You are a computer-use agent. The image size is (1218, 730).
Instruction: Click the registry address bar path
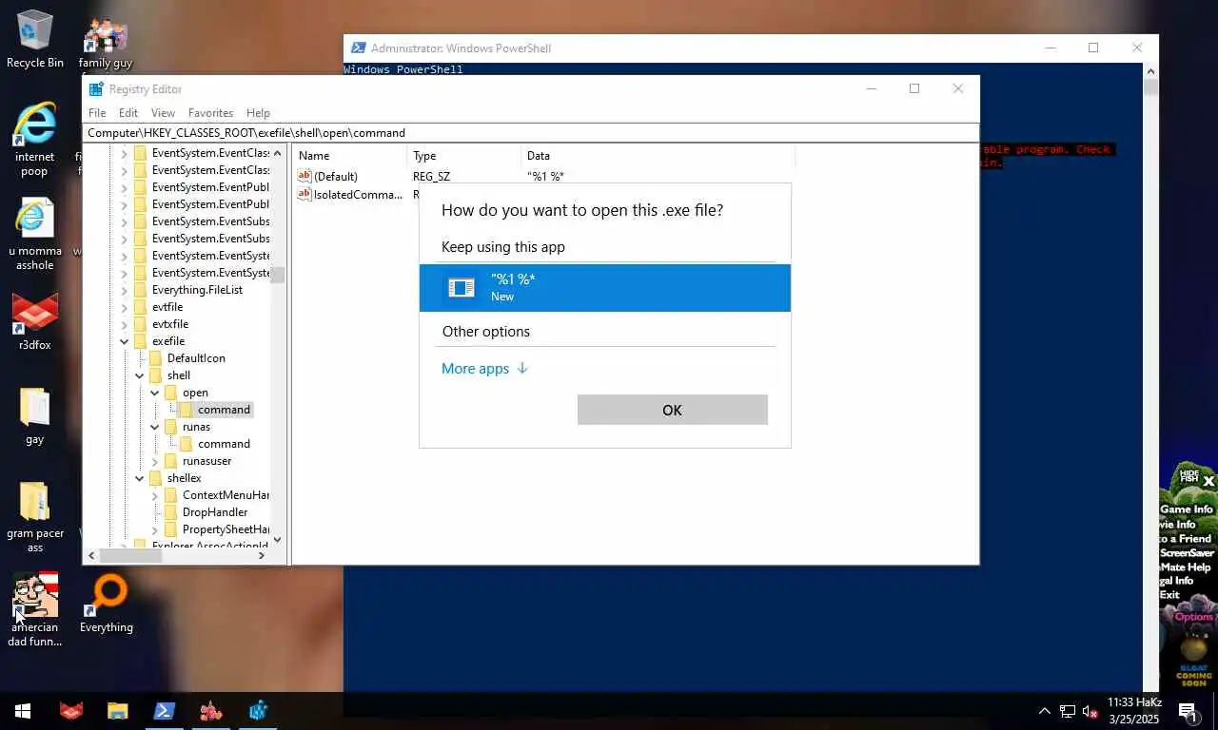pyautogui.click(x=531, y=133)
